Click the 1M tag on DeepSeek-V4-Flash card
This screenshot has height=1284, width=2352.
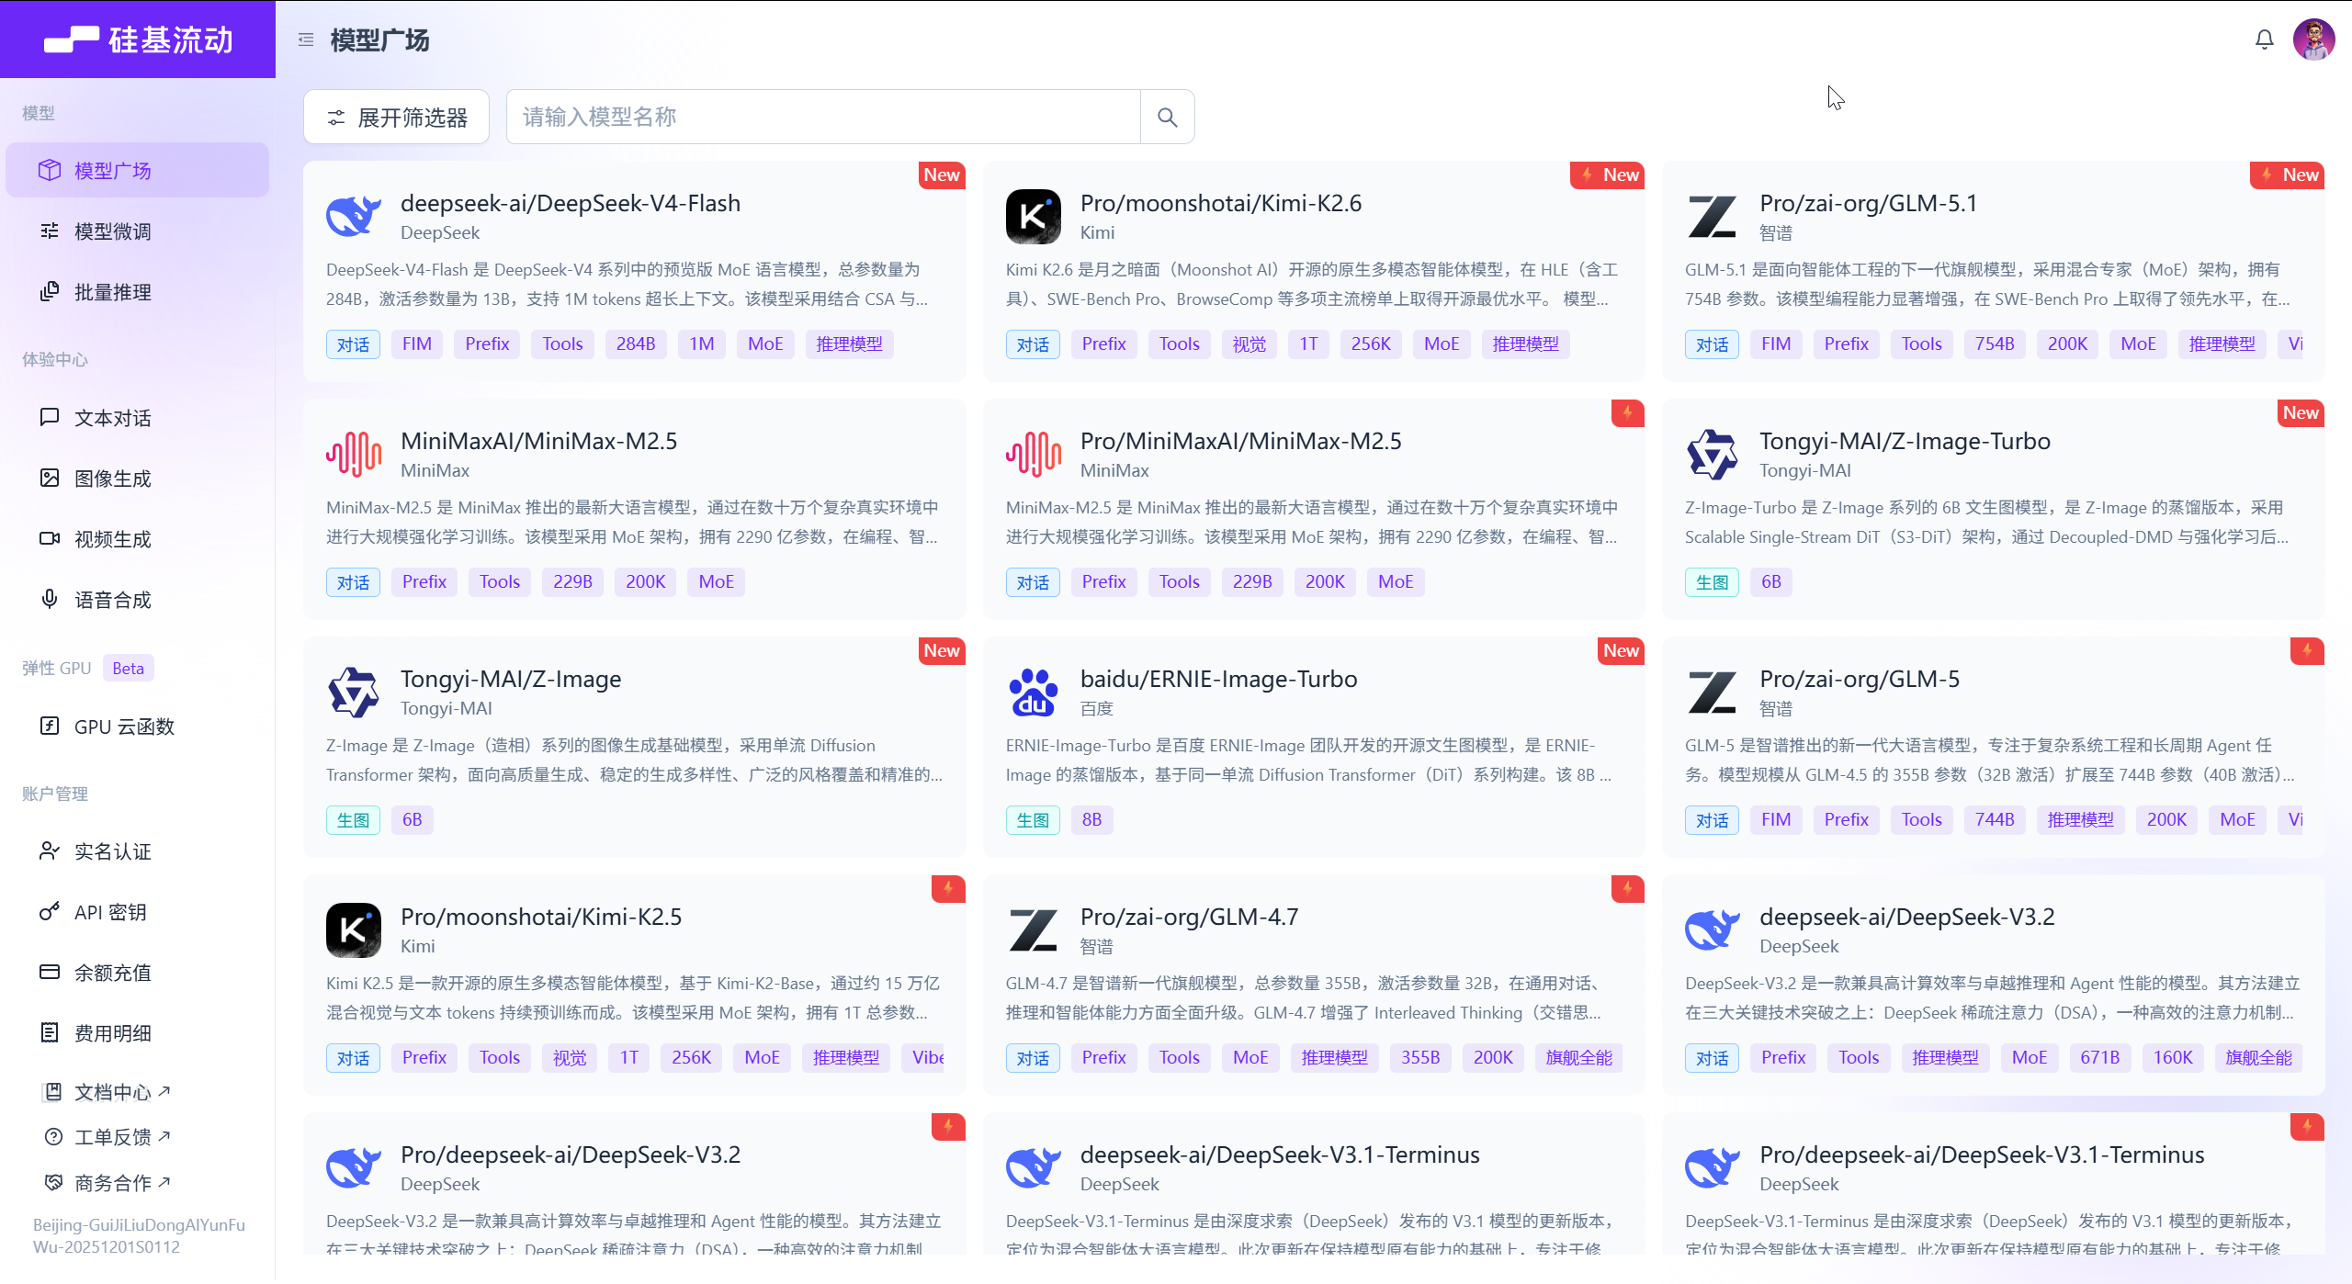pos(702,344)
